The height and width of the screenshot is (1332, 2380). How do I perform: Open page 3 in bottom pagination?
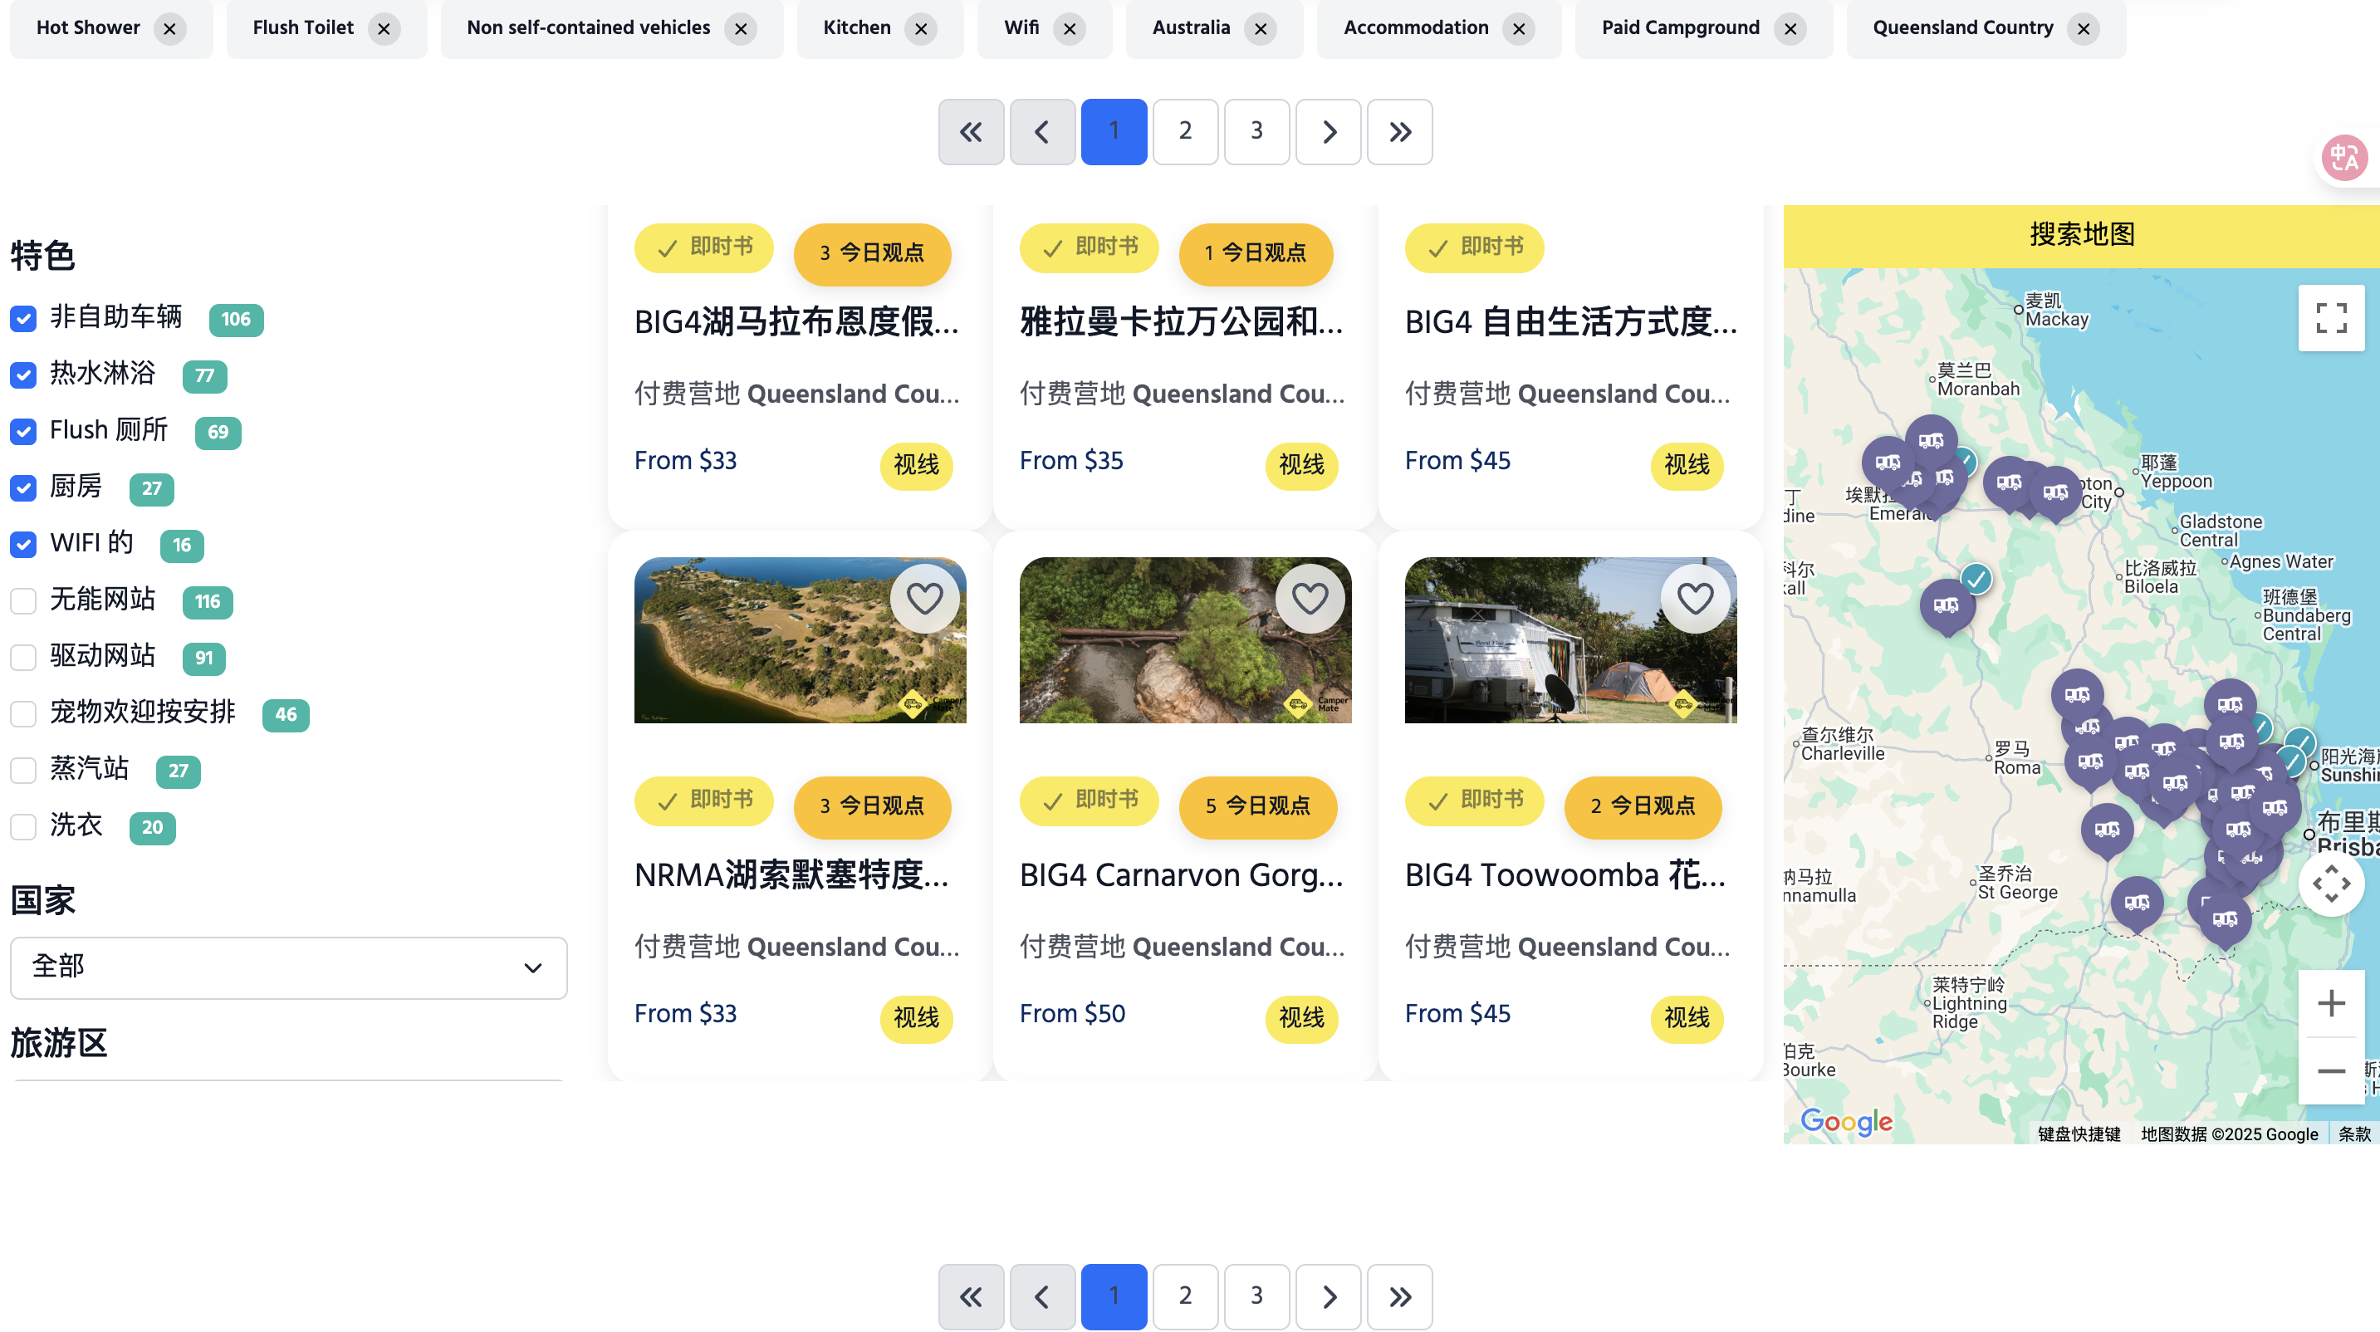click(x=1256, y=1296)
